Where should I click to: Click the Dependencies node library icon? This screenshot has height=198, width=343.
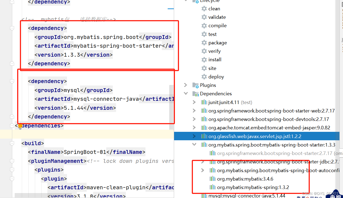coord(196,93)
